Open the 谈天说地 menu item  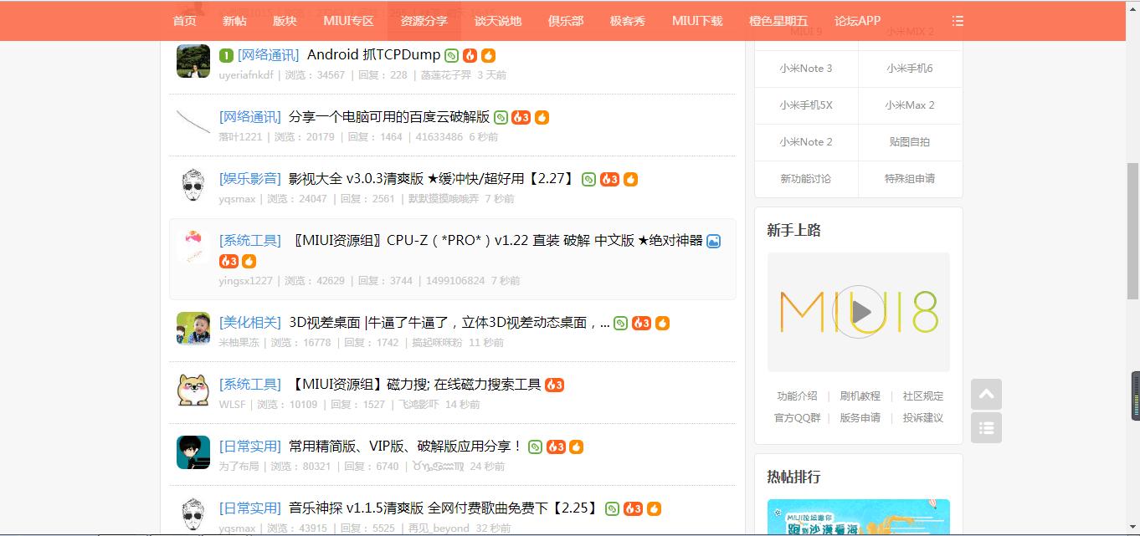498,20
